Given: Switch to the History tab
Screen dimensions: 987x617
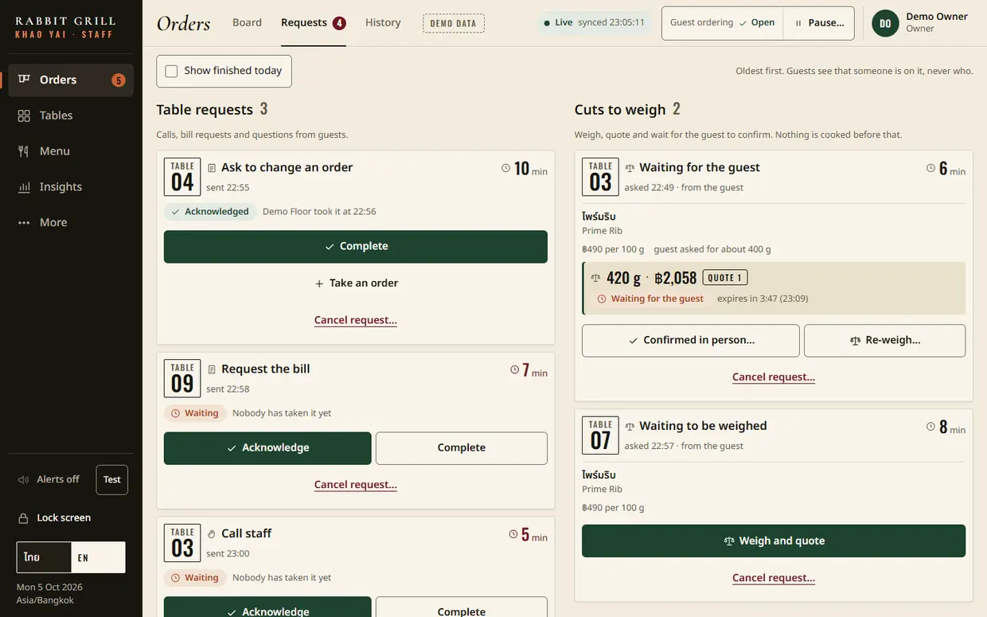Looking at the screenshot, I should pyautogui.click(x=383, y=23).
